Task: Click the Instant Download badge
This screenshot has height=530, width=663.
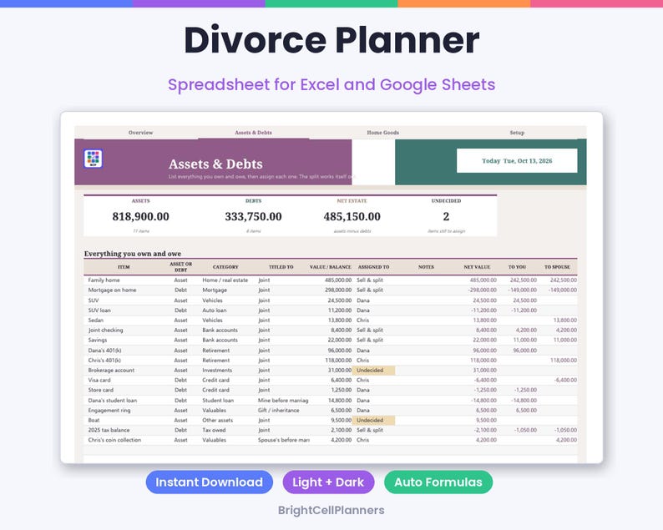Action: (210, 482)
